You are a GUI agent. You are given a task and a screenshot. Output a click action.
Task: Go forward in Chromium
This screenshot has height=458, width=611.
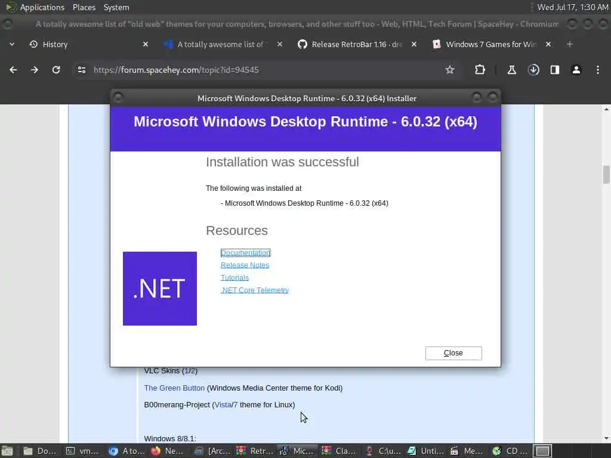click(35, 70)
